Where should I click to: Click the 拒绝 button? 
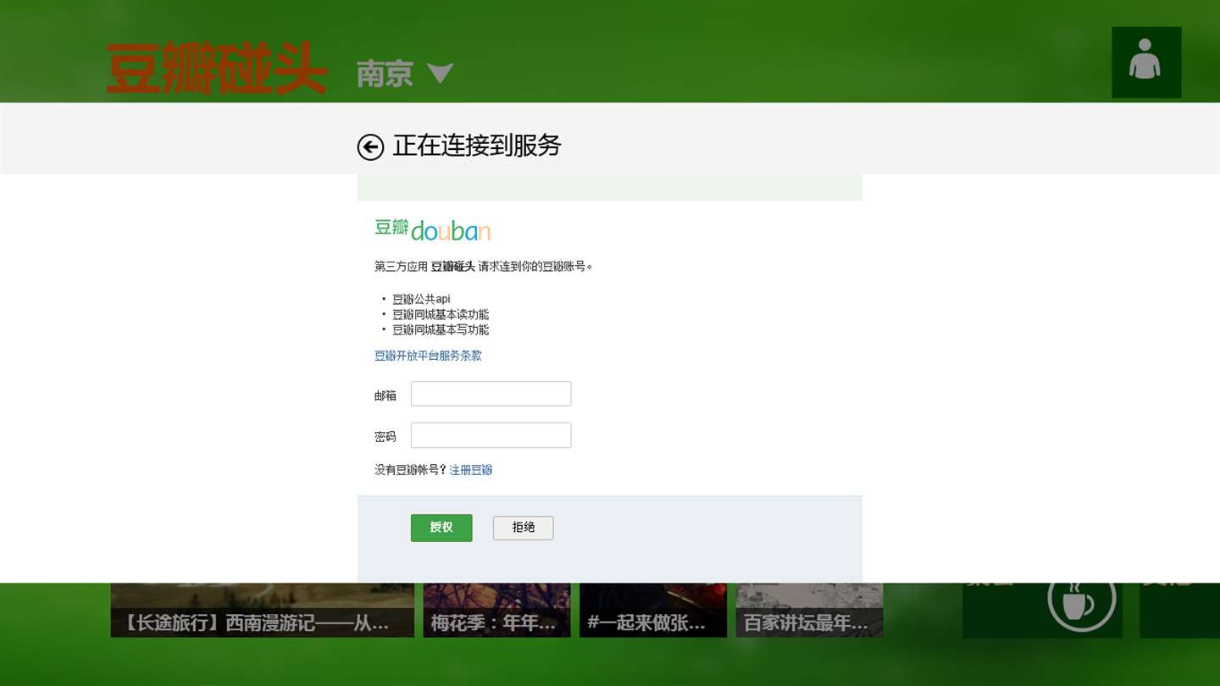click(524, 528)
